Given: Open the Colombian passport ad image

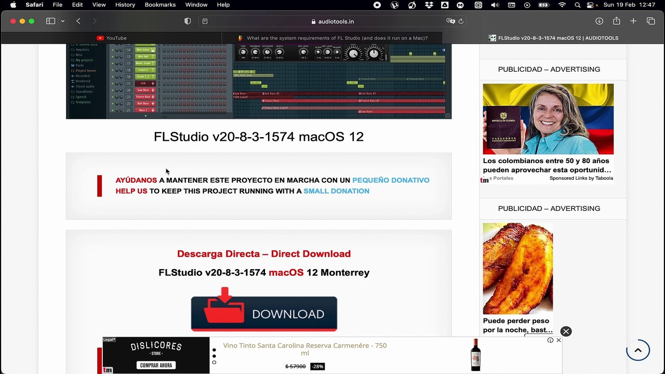Looking at the screenshot, I should (548, 119).
